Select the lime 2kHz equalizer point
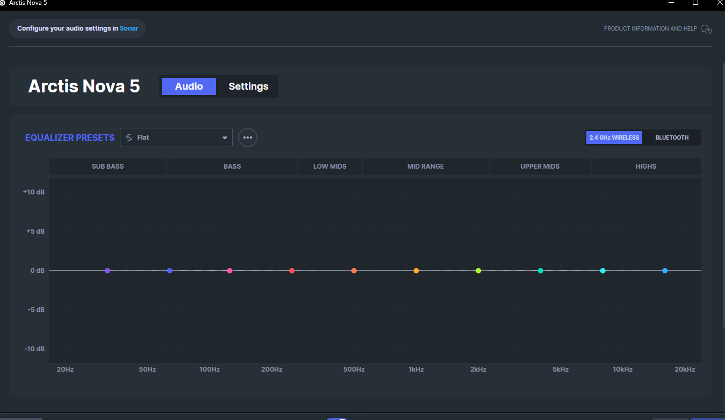The image size is (725, 420). point(478,271)
